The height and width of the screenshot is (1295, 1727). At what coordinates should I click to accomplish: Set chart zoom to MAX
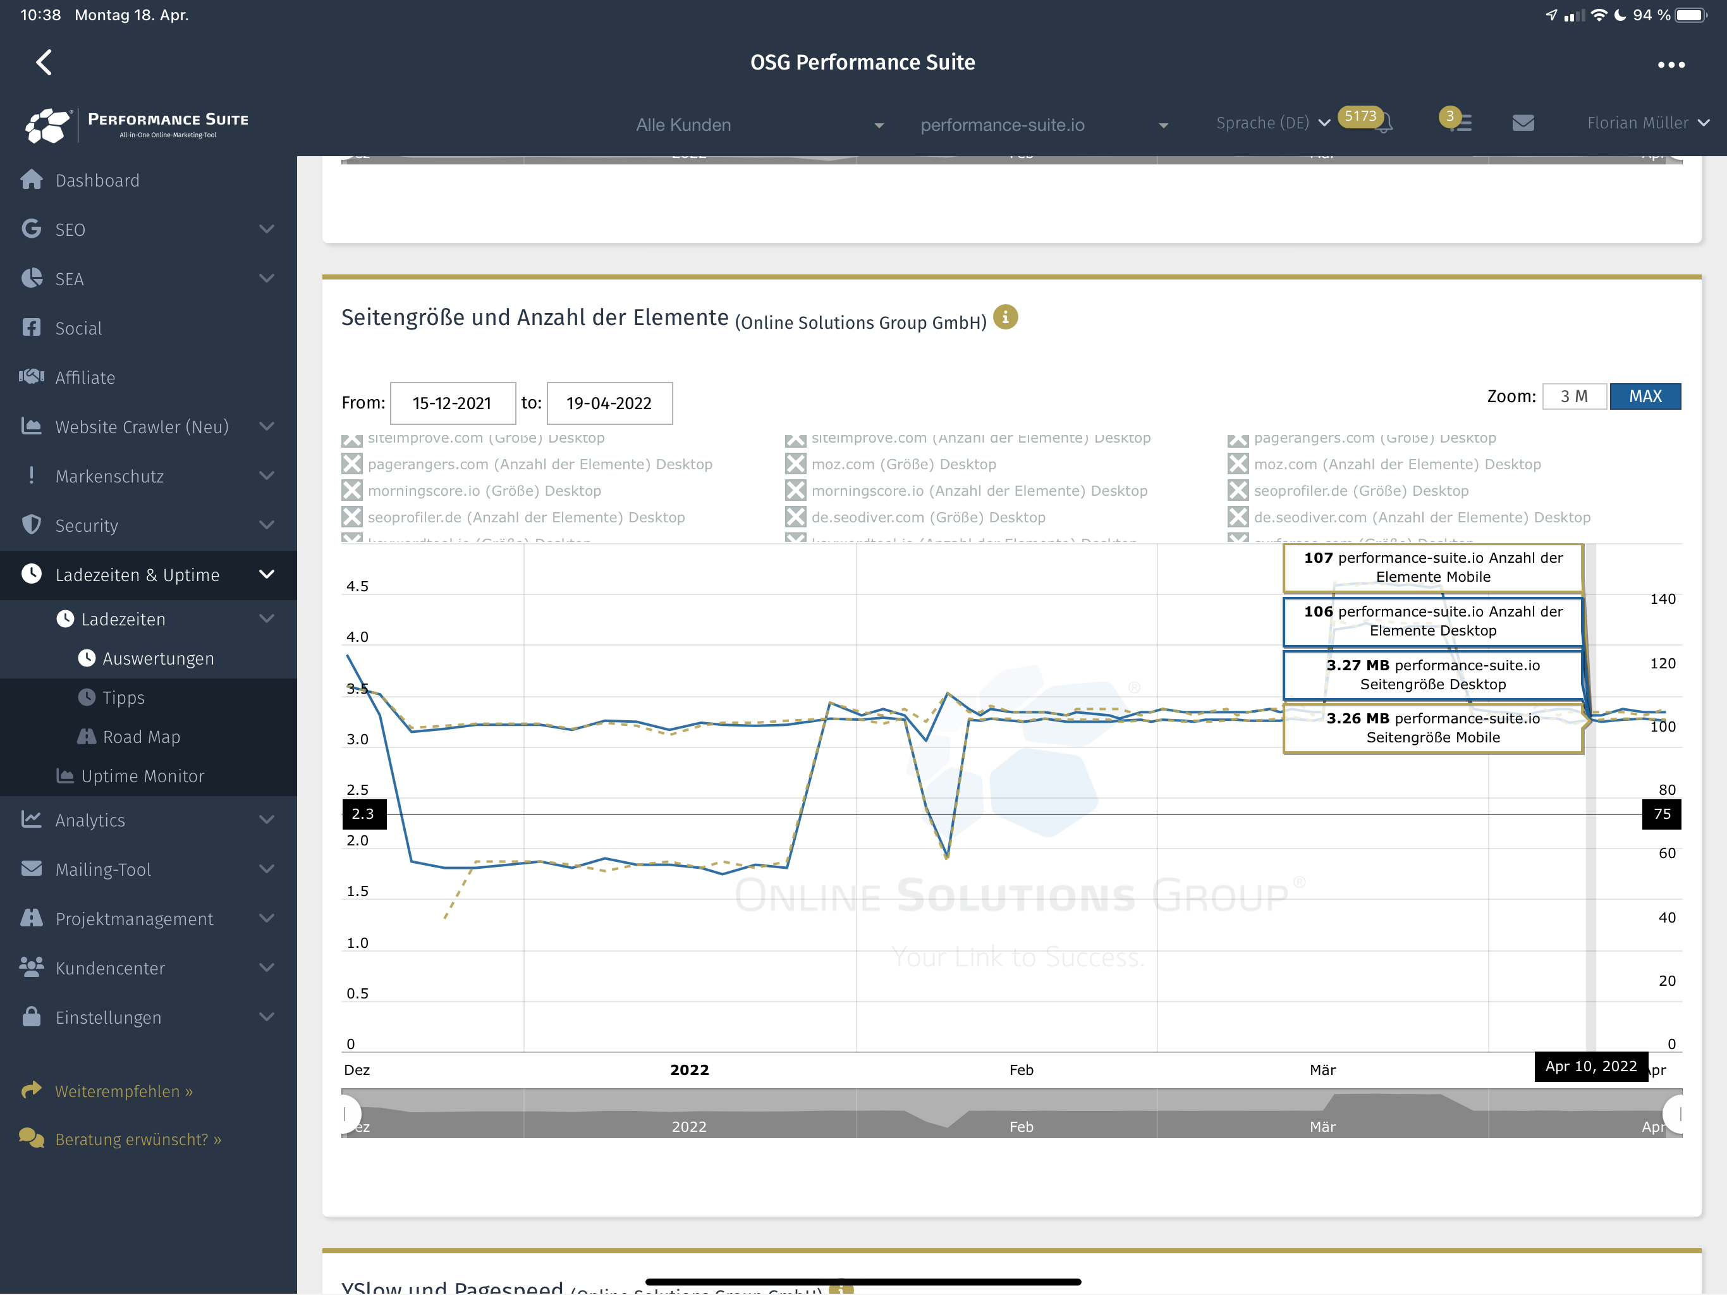tap(1645, 396)
